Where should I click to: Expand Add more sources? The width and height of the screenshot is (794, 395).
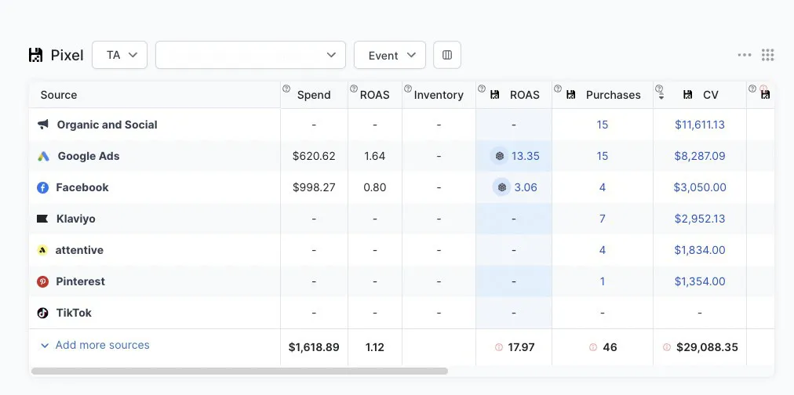pyautogui.click(x=95, y=345)
